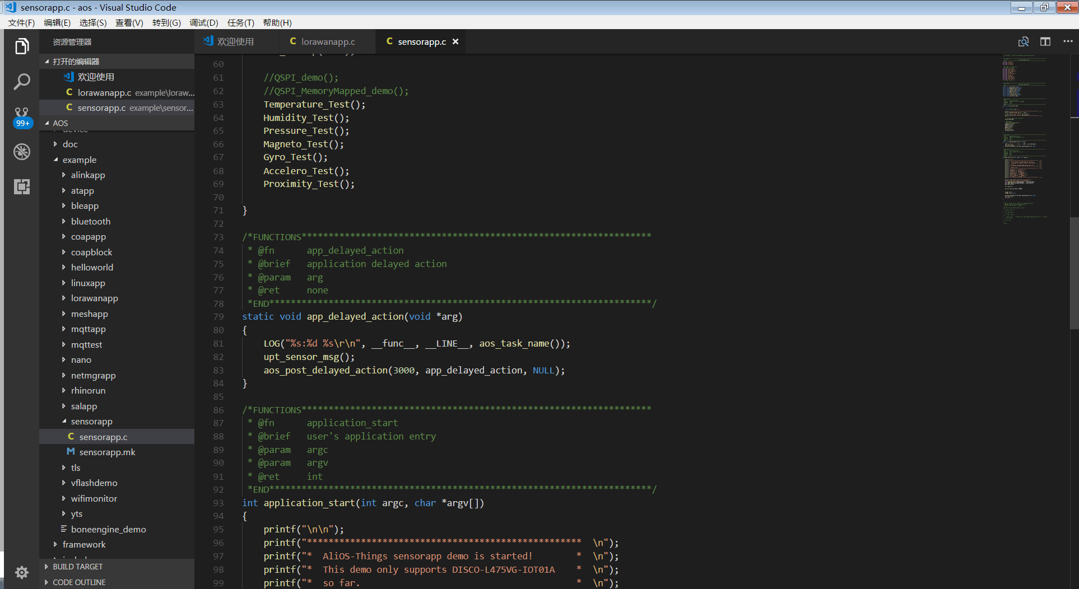The image size is (1079, 589).
Task: Switch to the lorawanapp.c tab
Action: coord(327,41)
